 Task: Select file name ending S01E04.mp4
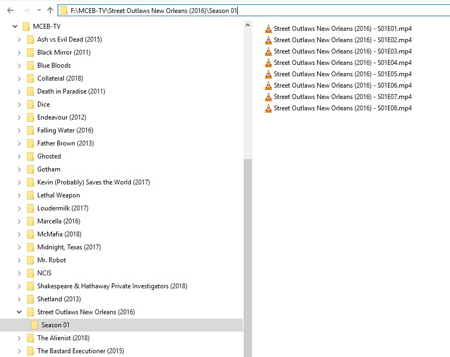coord(342,63)
